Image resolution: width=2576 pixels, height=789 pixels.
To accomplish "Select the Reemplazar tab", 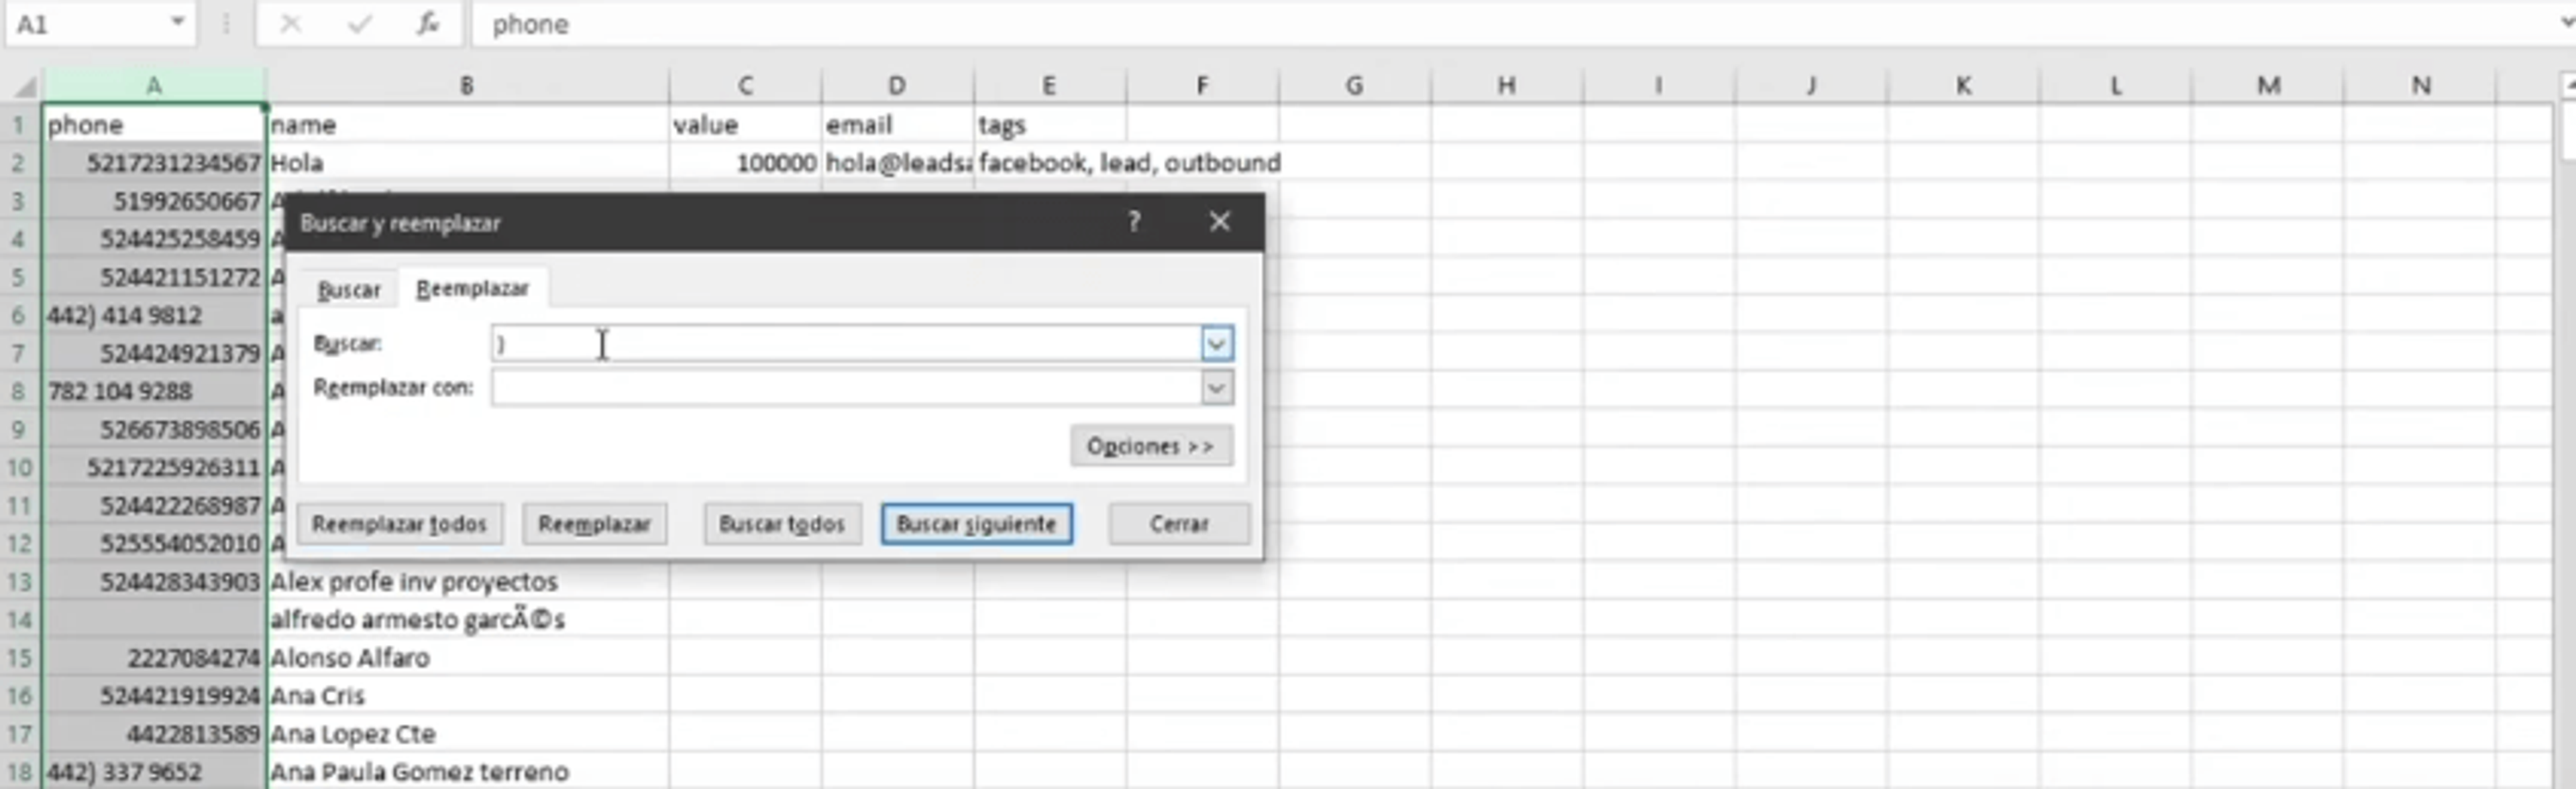I will (472, 289).
